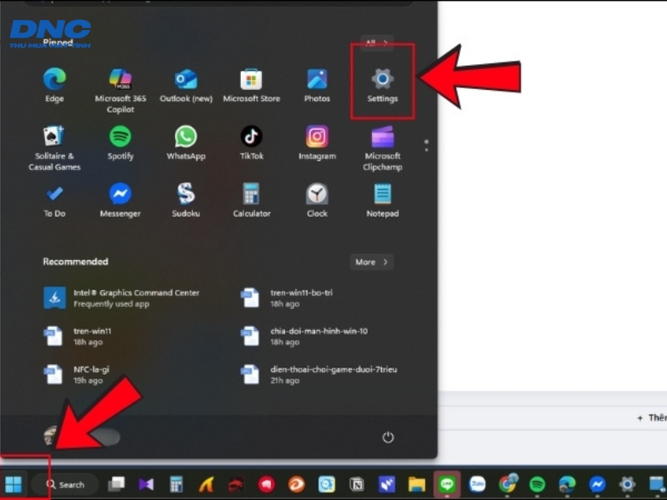This screenshot has height=500, width=667.
Task: Open Settings from the pinned apps grid
Action: tap(383, 85)
